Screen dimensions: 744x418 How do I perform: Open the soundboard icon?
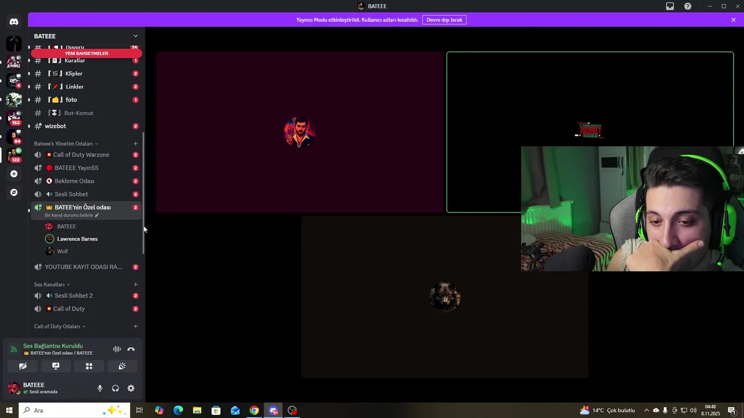pyautogui.click(x=122, y=366)
